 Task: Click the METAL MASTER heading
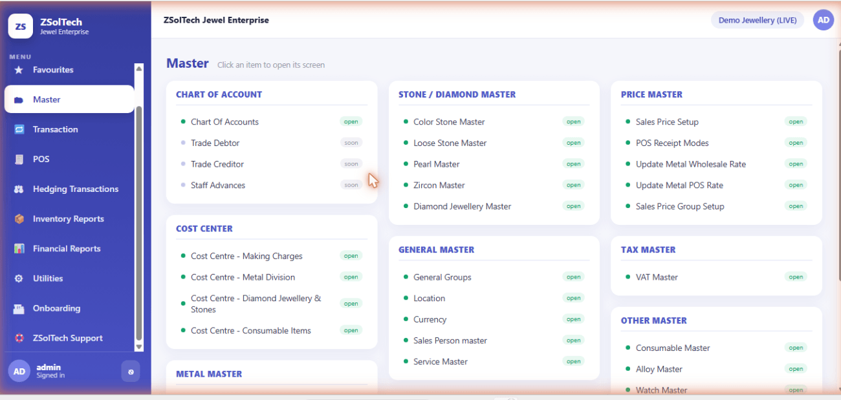coord(209,374)
